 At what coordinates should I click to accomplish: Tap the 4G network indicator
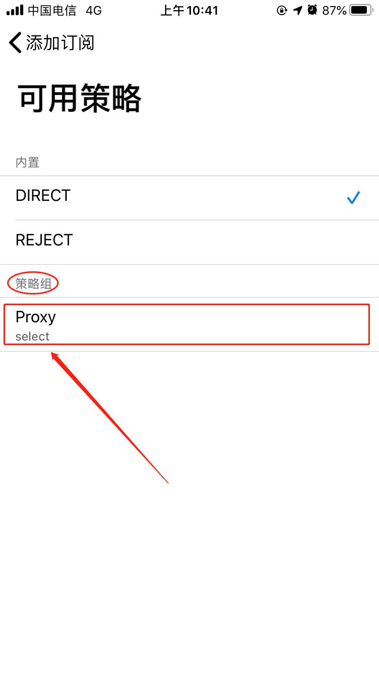point(94,10)
